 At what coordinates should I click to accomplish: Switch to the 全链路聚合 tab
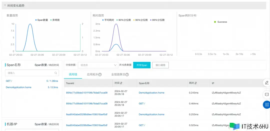118,74
